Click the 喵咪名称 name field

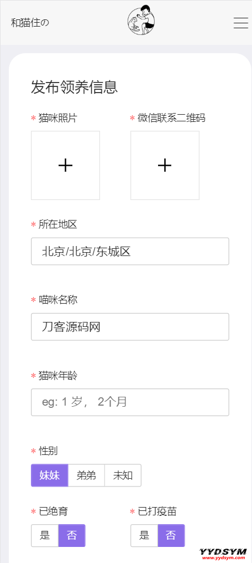coord(130,327)
